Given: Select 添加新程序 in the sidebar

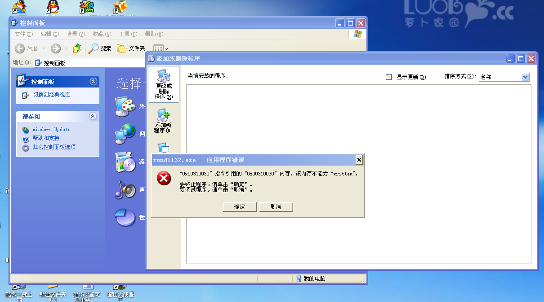Looking at the screenshot, I should coord(163,121).
